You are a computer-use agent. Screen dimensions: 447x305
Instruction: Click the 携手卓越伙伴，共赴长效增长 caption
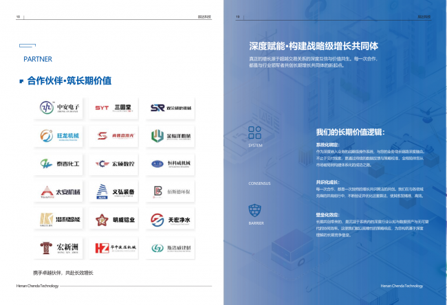(63, 273)
